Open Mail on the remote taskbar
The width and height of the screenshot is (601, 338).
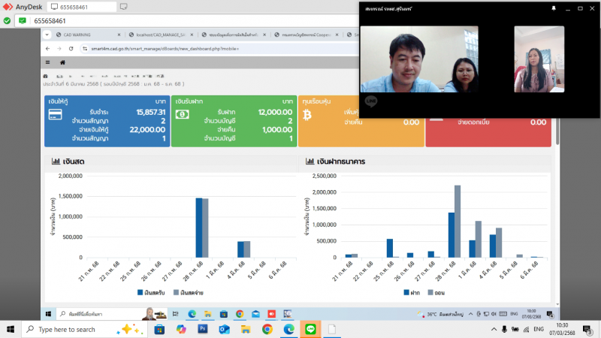(255, 314)
